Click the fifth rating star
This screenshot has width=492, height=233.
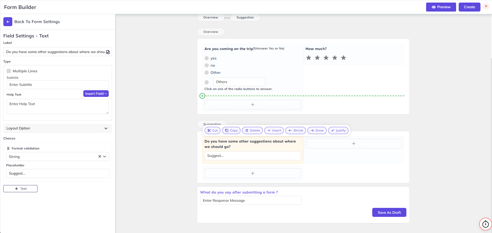344,58
